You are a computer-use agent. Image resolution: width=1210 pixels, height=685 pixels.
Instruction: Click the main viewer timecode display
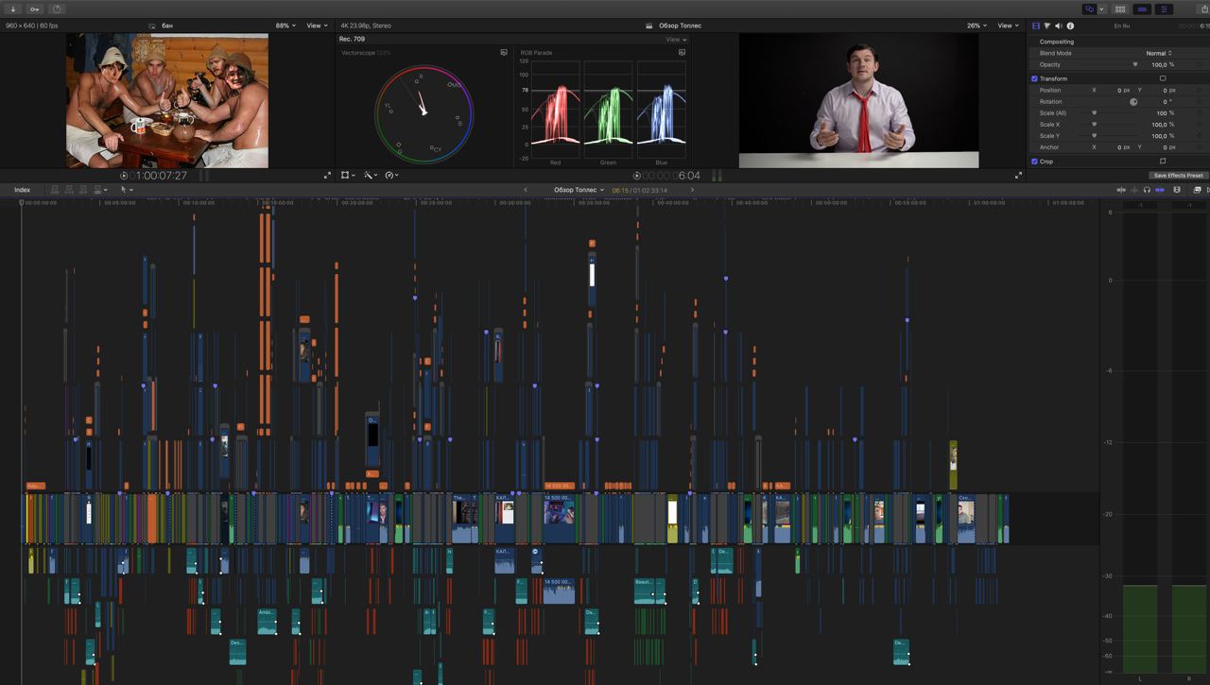click(x=671, y=176)
